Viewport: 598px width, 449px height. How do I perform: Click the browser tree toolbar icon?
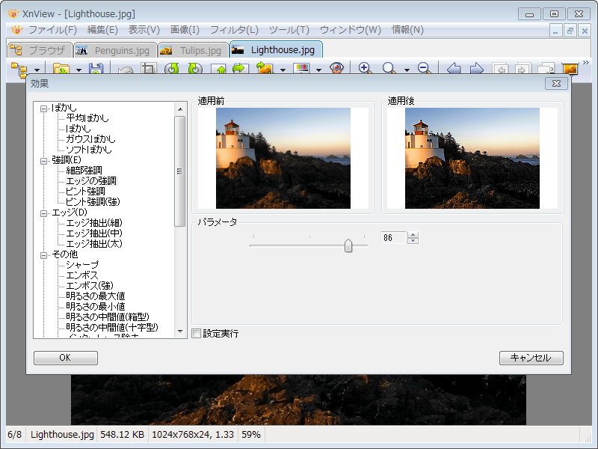tap(19, 69)
